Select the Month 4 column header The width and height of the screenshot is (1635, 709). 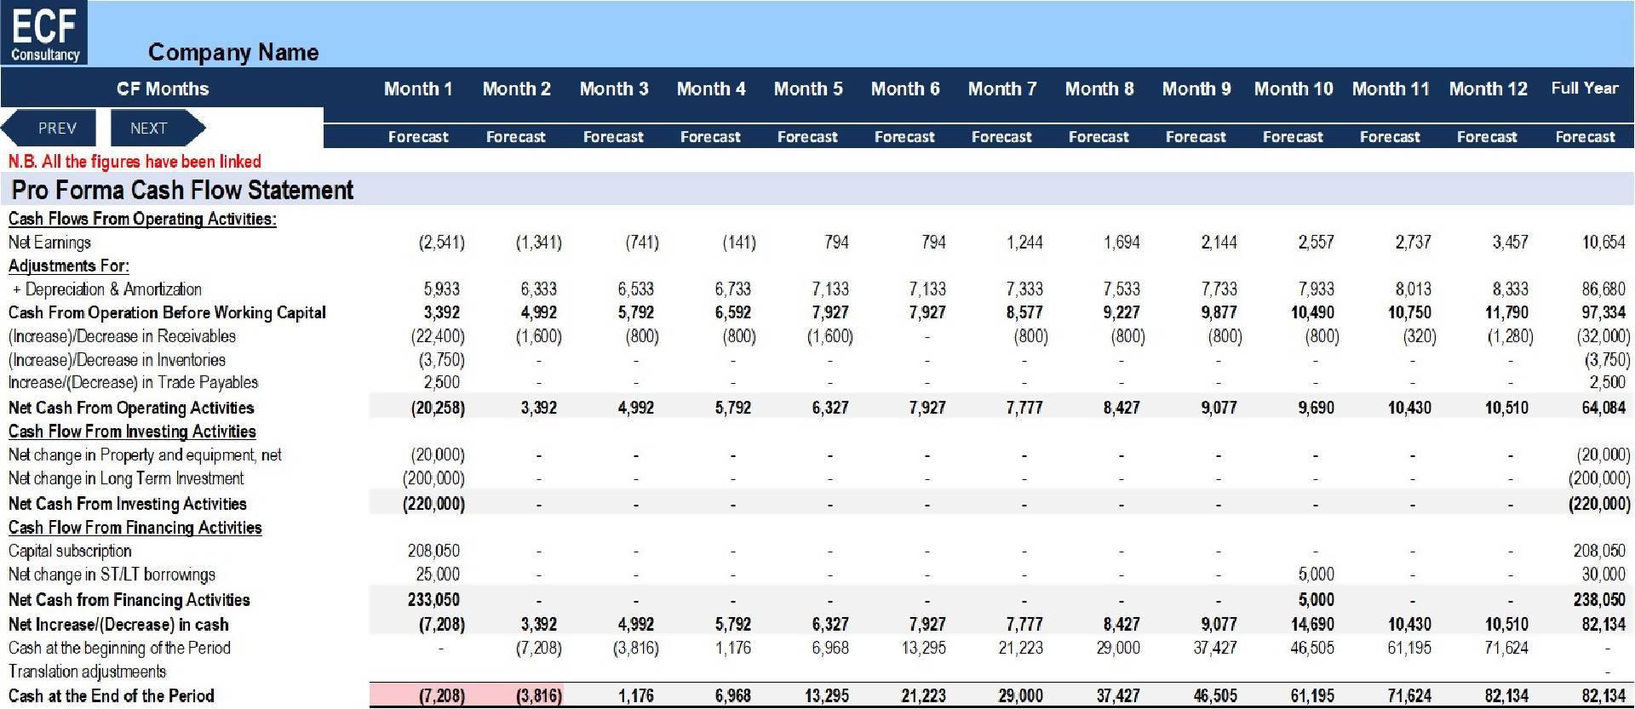tap(711, 89)
